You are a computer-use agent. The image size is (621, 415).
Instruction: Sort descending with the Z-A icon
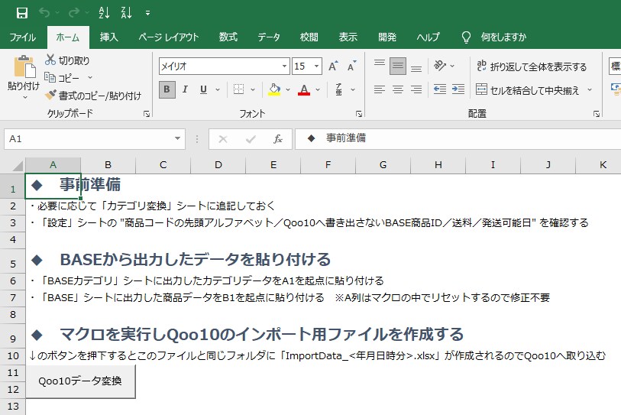coord(126,13)
